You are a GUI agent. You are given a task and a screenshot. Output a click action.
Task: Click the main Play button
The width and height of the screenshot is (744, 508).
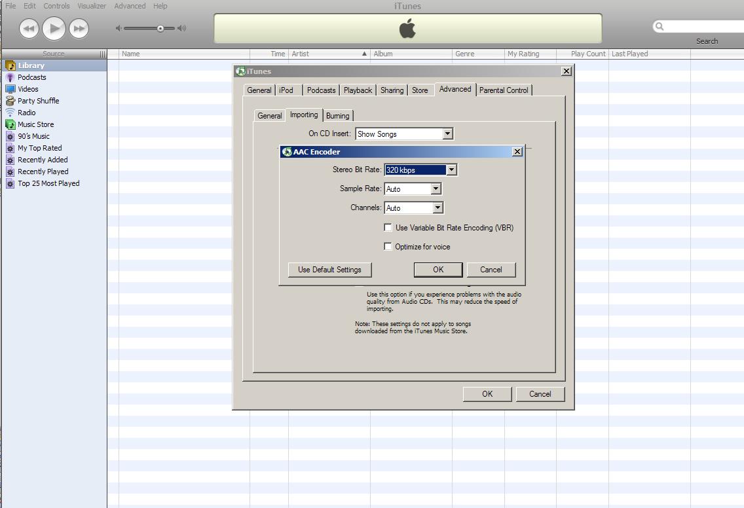point(54,28)
